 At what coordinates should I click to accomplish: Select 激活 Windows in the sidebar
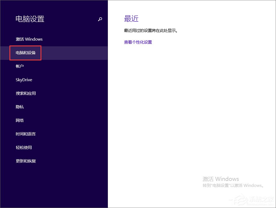pos(29,39)
